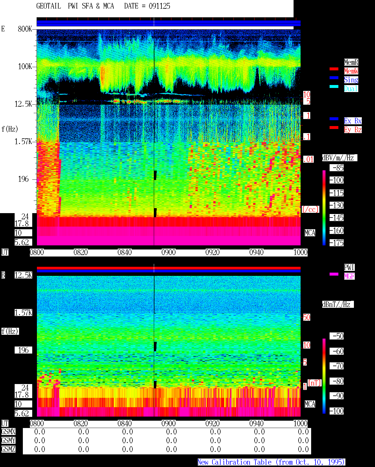Click the blue Sing legend swatch
The image size is (375, 467).
pyautogui.click(x=334, y=78)
